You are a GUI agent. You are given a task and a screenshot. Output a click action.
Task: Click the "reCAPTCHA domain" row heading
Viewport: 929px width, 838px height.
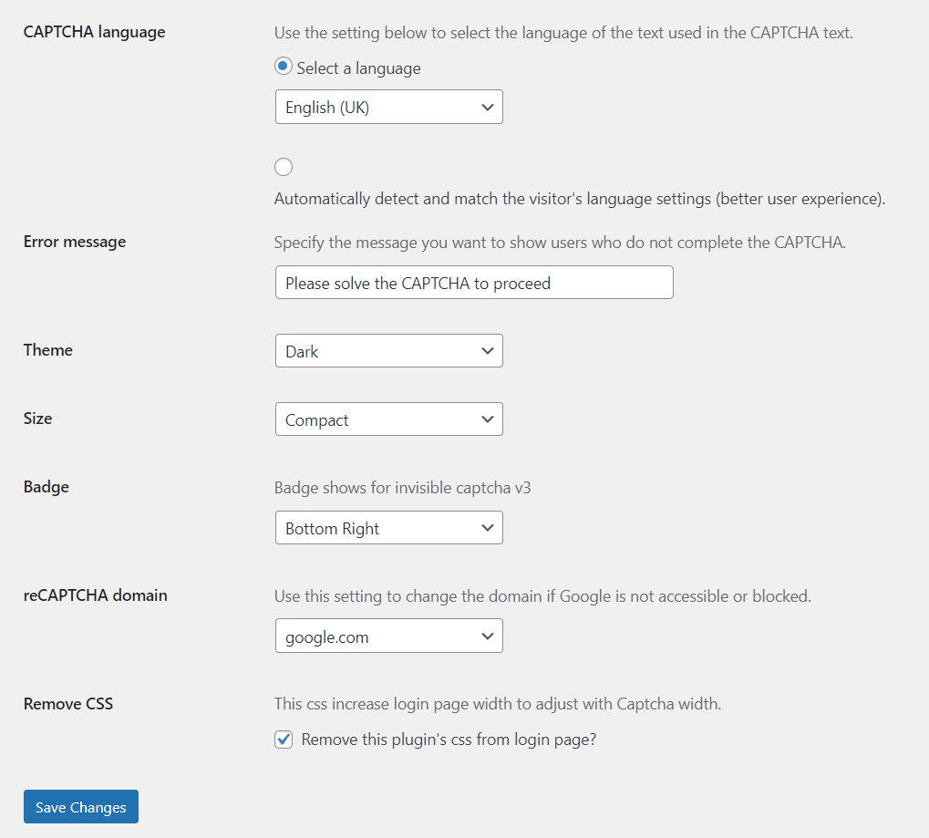point(96,595)
